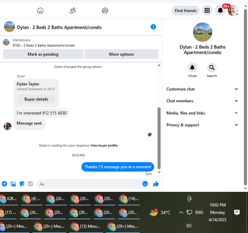Go to Facebook Home icon
This screenshot has width=248, height=233.
pyautogui.click(x=40, y=10)
